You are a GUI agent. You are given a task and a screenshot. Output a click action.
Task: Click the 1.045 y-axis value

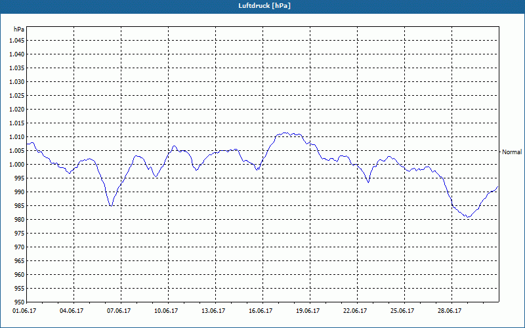[x=18, y=41]
